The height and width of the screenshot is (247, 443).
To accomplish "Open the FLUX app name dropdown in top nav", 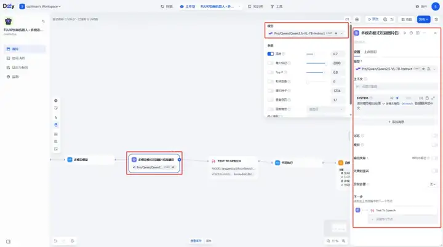I will pyautogui.click(x=220, y=6).
